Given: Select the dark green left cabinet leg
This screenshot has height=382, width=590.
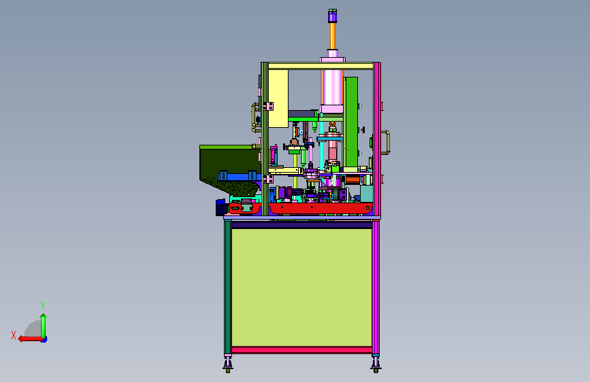Looking at the screenshot, I should pos(228,288).
